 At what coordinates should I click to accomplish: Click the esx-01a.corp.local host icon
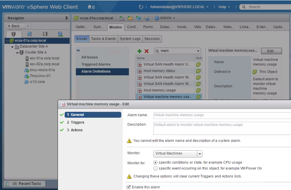[x=27, y=59]
